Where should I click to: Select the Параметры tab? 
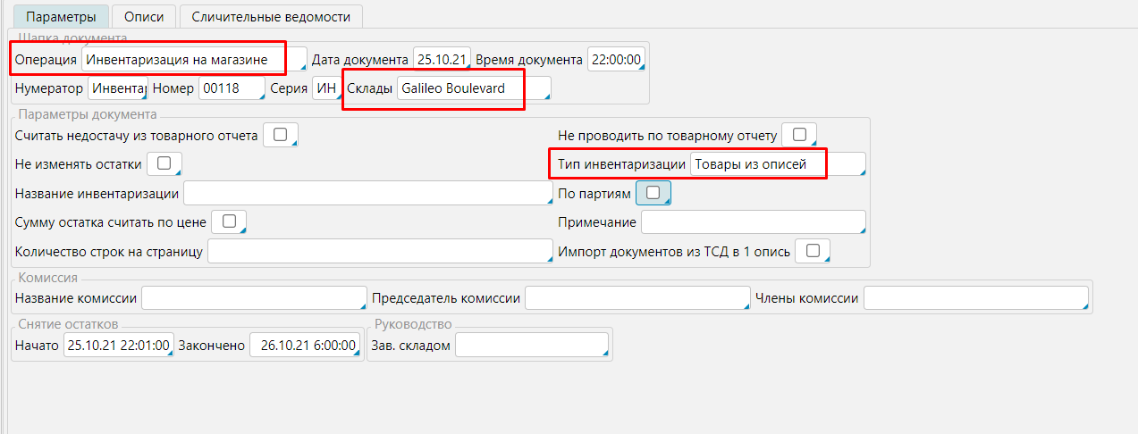pyautogui.click(x=59, y=16)
